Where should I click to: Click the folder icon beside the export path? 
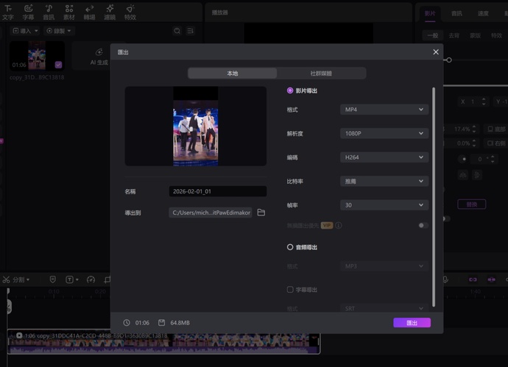click(261, 213)
